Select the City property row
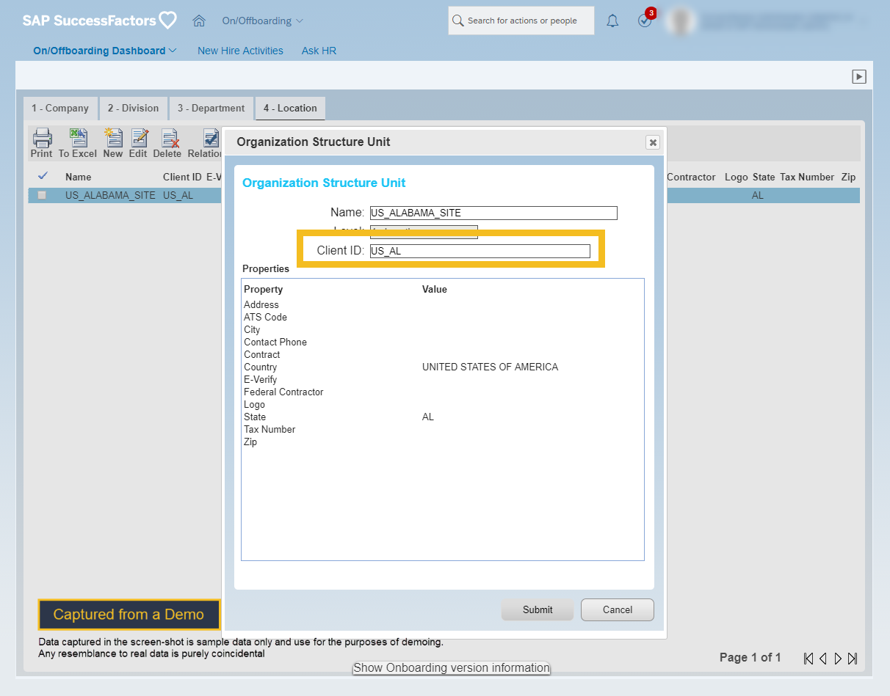The width and height of the screenshot is (890, 696). click(252, 329)
